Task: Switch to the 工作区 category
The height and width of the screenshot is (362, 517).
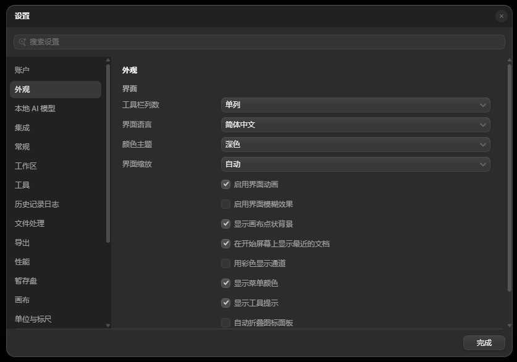Action: (x=56, y=166)
